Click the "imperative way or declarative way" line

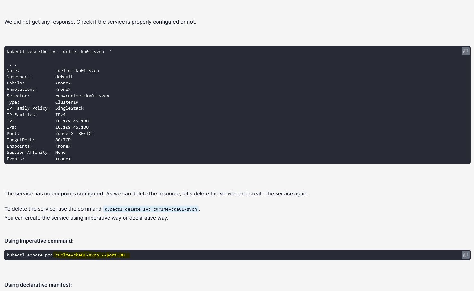point(86,218)
